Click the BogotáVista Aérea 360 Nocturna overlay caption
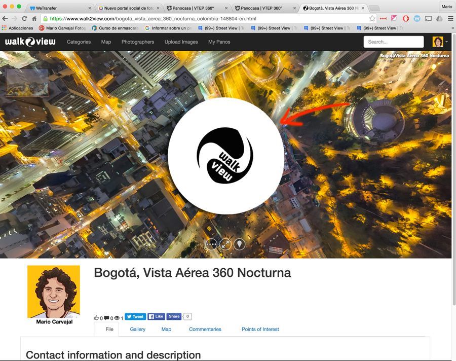 (x=414, y=56)
